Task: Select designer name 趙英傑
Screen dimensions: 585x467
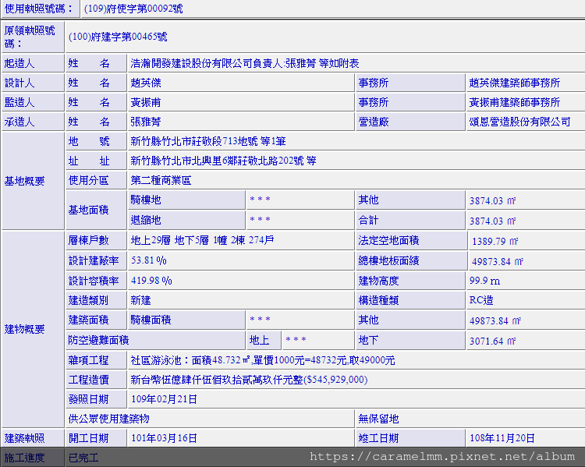Action: (x=146, y=83)
